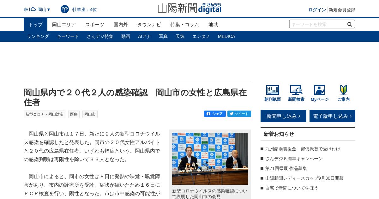Screen dimensions: 379x199
Task: Share article via Facebook シェア button
Action: 215,114
